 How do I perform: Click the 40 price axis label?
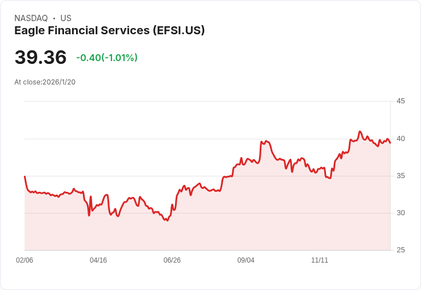400,139
